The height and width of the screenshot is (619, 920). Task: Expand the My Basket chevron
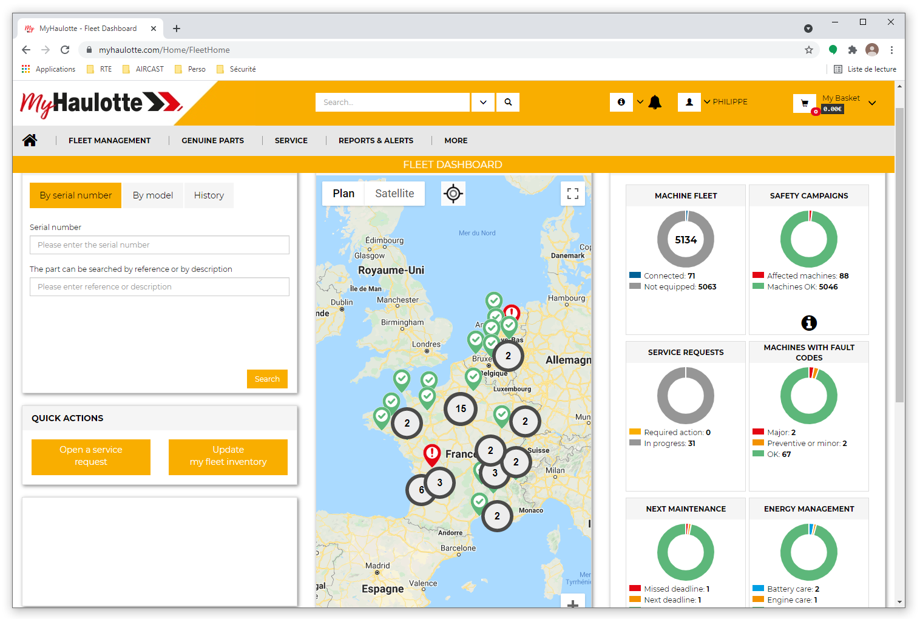872,103
